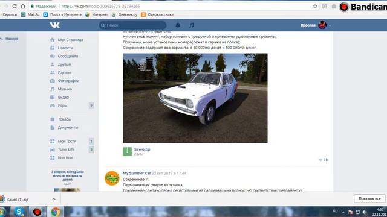Click My Summer Car group avatar
The image size is (387, 217).
tap(112, 178)
